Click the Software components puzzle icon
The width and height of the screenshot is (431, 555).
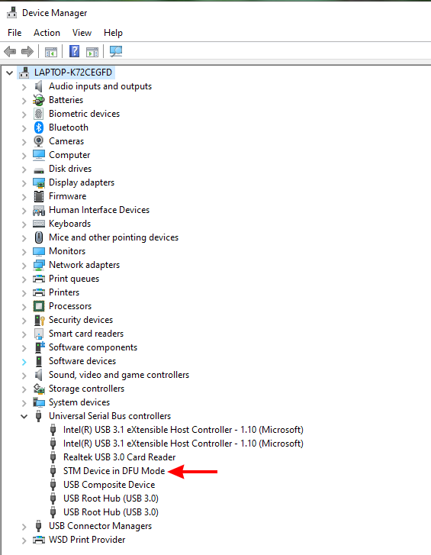point(40,347)
